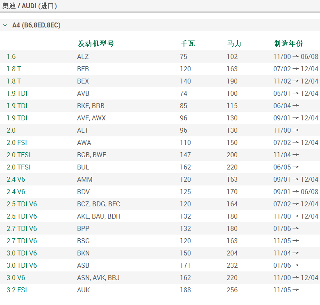Open the 2.4 V6 link for BDV engine
Screen dimensions: 320x305
tap(16, 192)
